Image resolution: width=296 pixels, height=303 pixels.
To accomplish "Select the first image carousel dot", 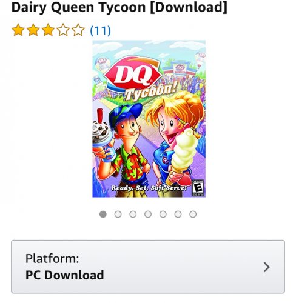I will [x=103, y=214].
